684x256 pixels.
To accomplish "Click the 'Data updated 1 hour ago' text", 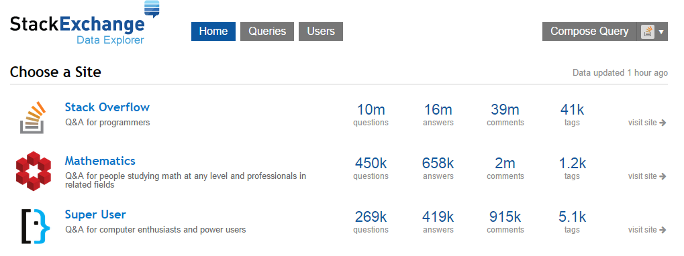I will [620, 72].
